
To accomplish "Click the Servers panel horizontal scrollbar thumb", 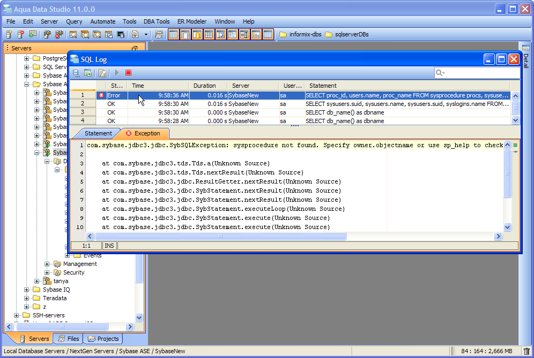I will 62,327.
